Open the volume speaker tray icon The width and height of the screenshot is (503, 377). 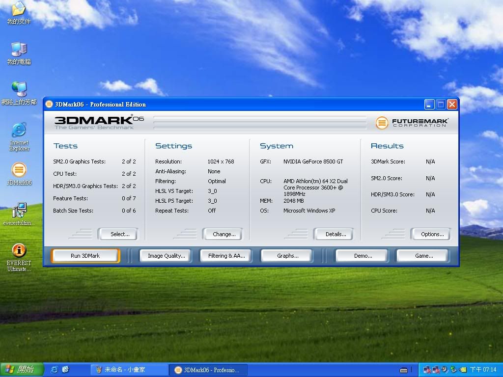tap(445, 370)
